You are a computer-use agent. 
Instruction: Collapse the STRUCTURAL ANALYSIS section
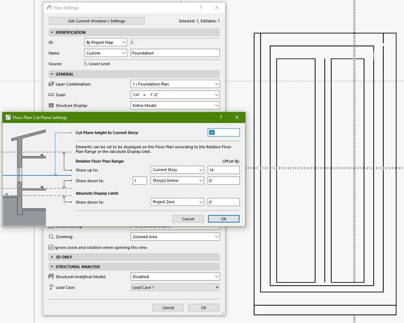[51, 266]
